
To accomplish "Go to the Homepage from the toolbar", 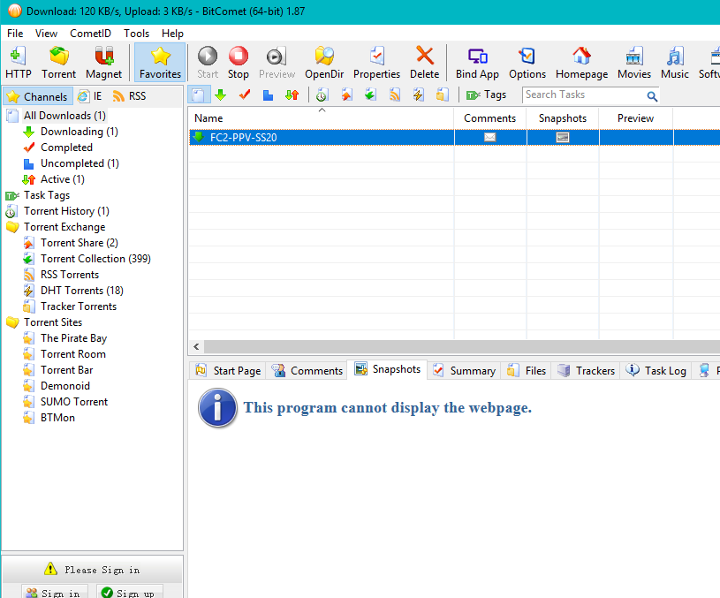I will 582,63.
